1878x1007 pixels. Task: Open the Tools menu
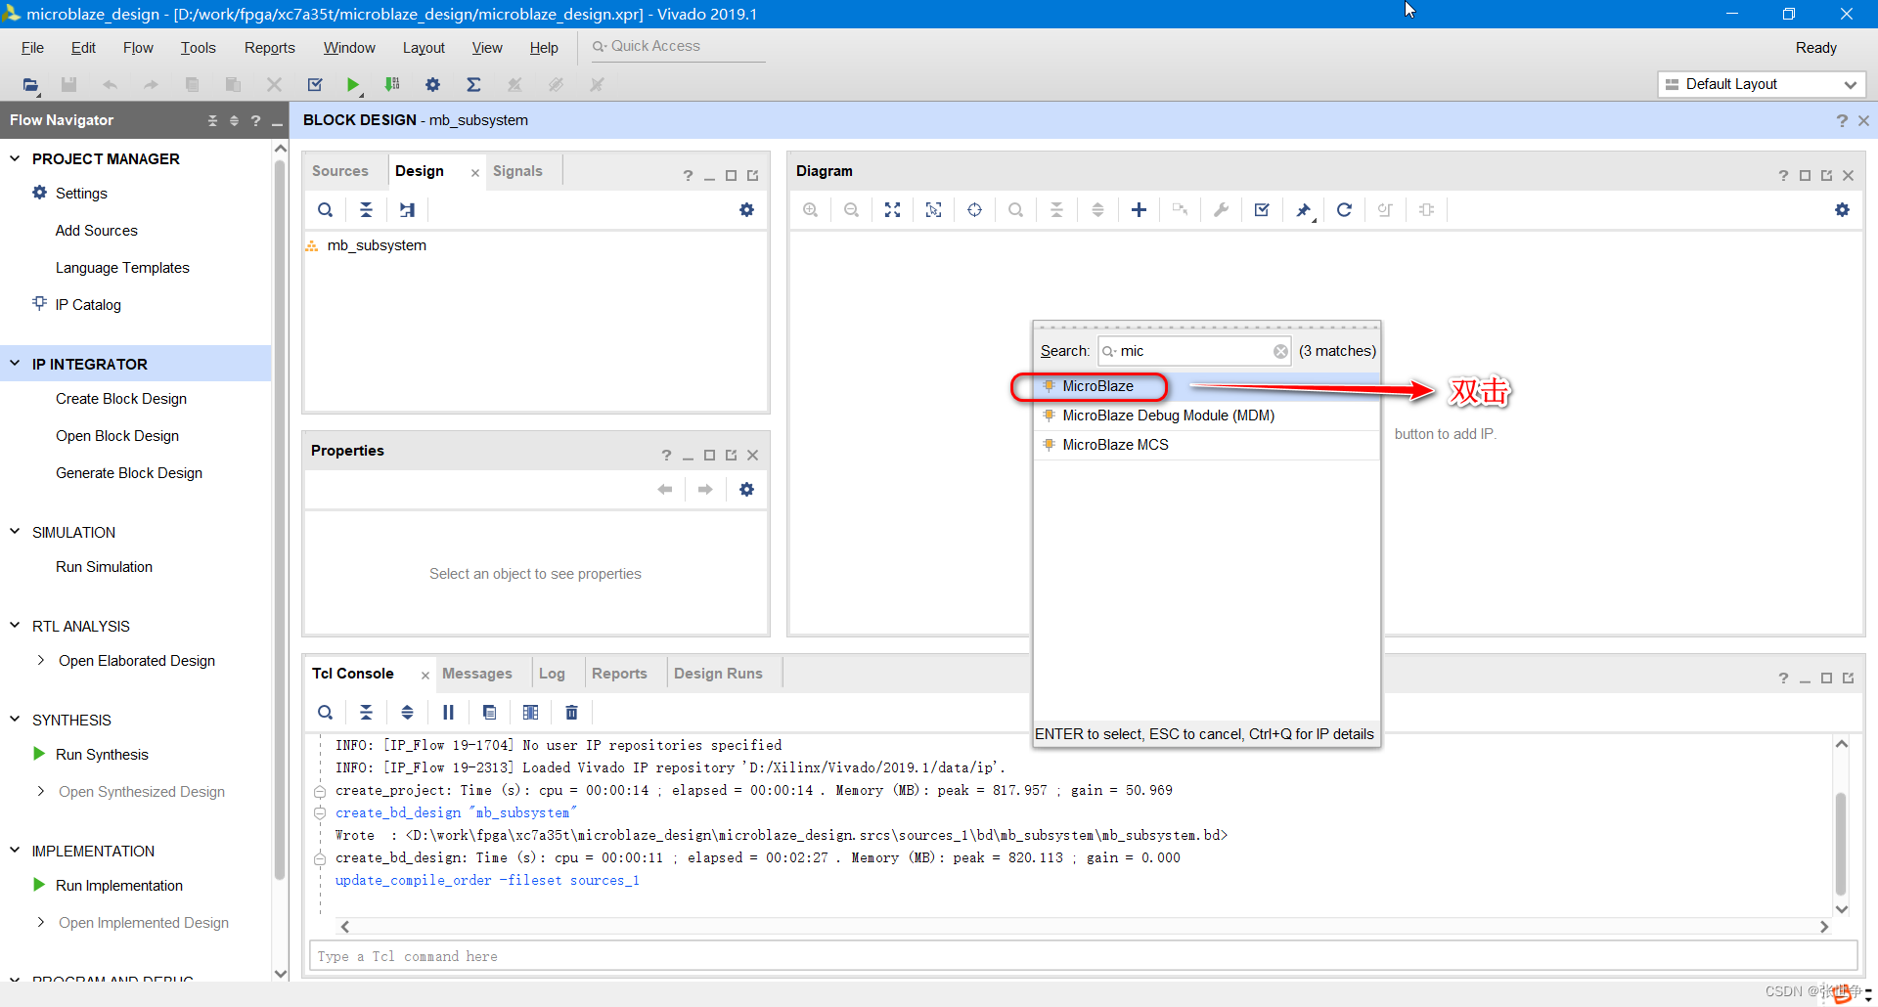(x=198, y=48)
